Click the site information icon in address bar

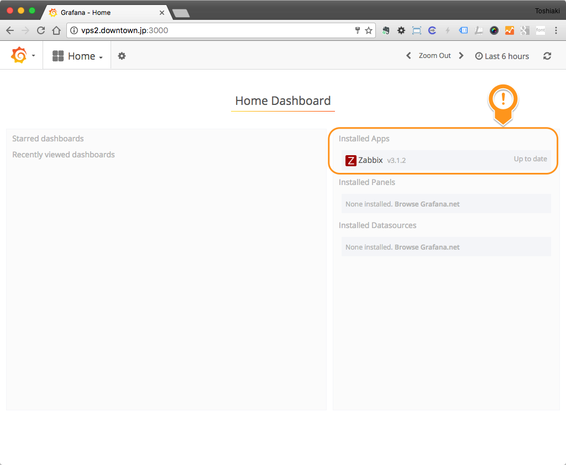coord(74,30)
